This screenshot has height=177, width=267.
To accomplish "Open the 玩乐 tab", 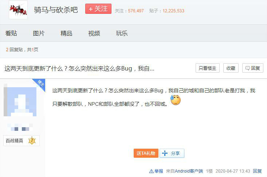I will pyautogui.click(x=122, y=33).
